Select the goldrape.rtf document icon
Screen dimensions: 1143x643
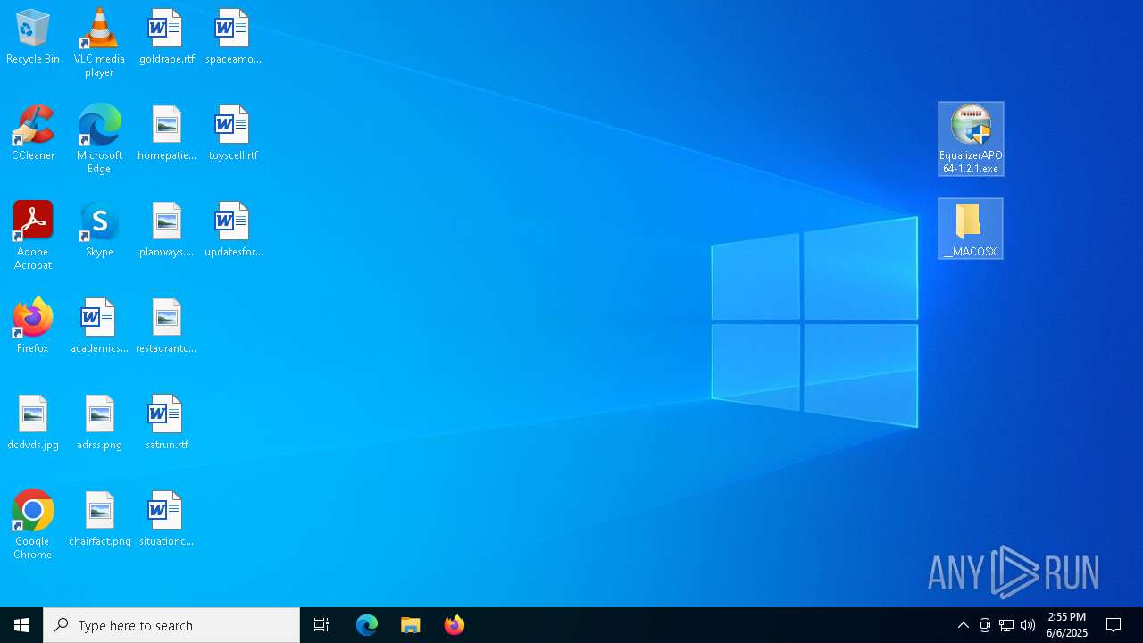coord(166,38)
